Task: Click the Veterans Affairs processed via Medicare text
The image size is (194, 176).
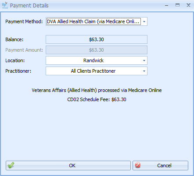Action: coord(97,90)
